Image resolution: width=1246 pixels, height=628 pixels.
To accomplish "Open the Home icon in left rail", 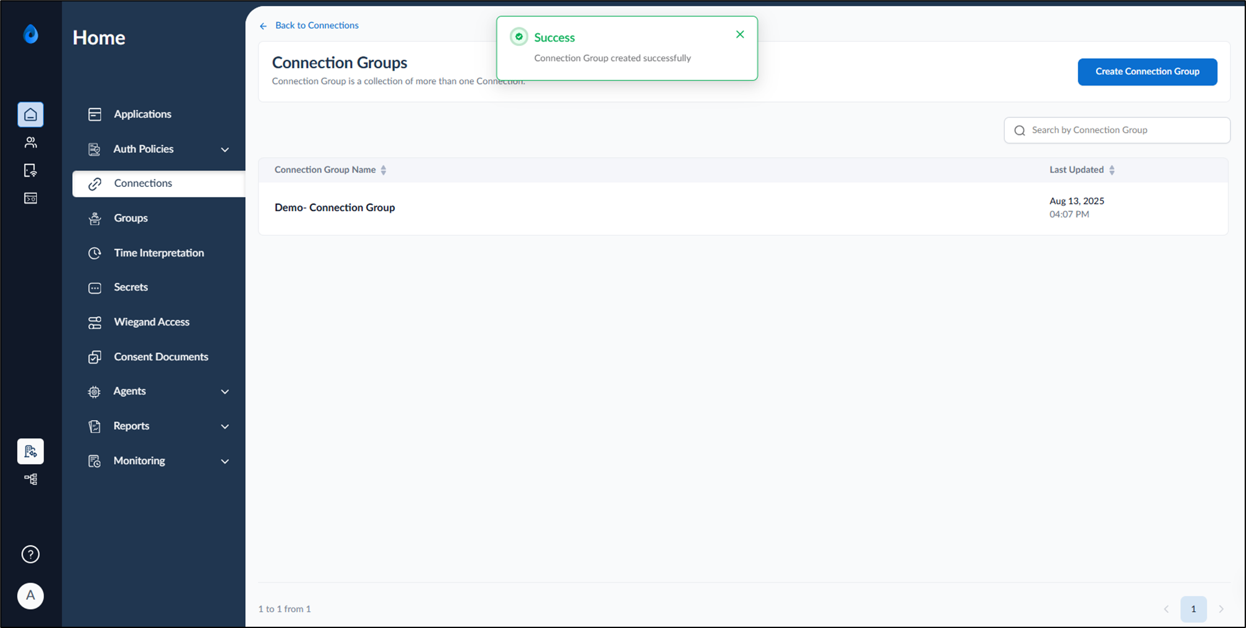I will pos(30,114).
